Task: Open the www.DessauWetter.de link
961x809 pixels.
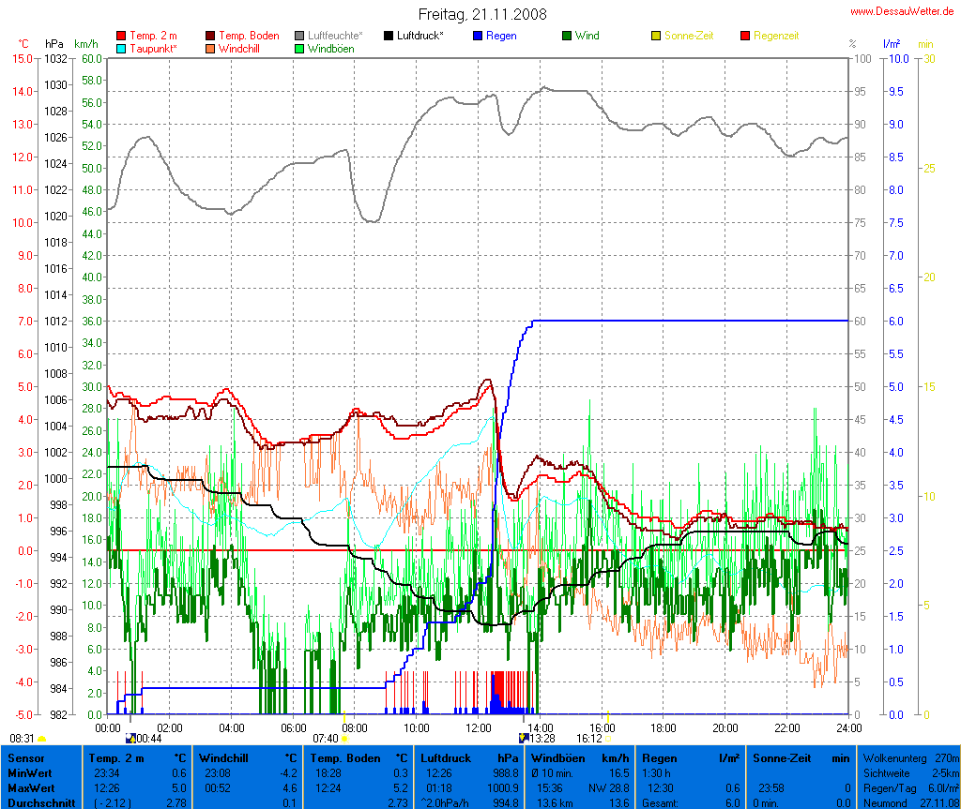Action: [902, 11]
